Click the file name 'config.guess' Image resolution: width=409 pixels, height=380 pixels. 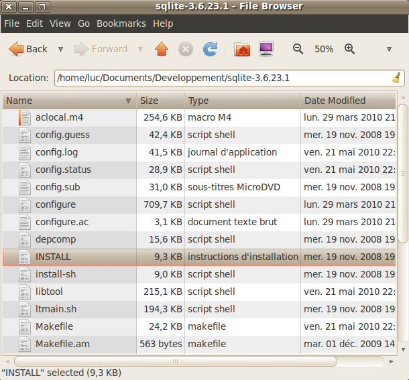tap(62, 135)
